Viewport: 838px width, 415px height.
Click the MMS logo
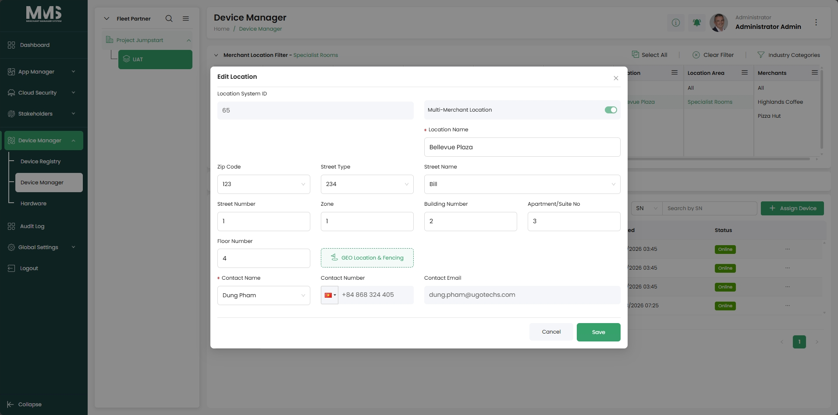[x=44, y=14]
